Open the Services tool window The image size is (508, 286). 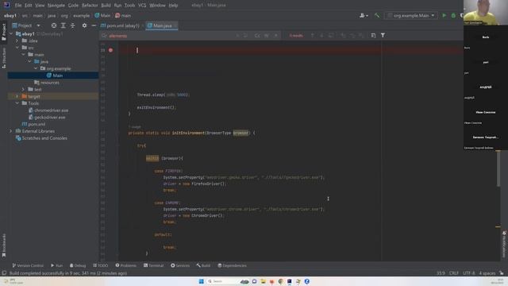pos(180,265)
